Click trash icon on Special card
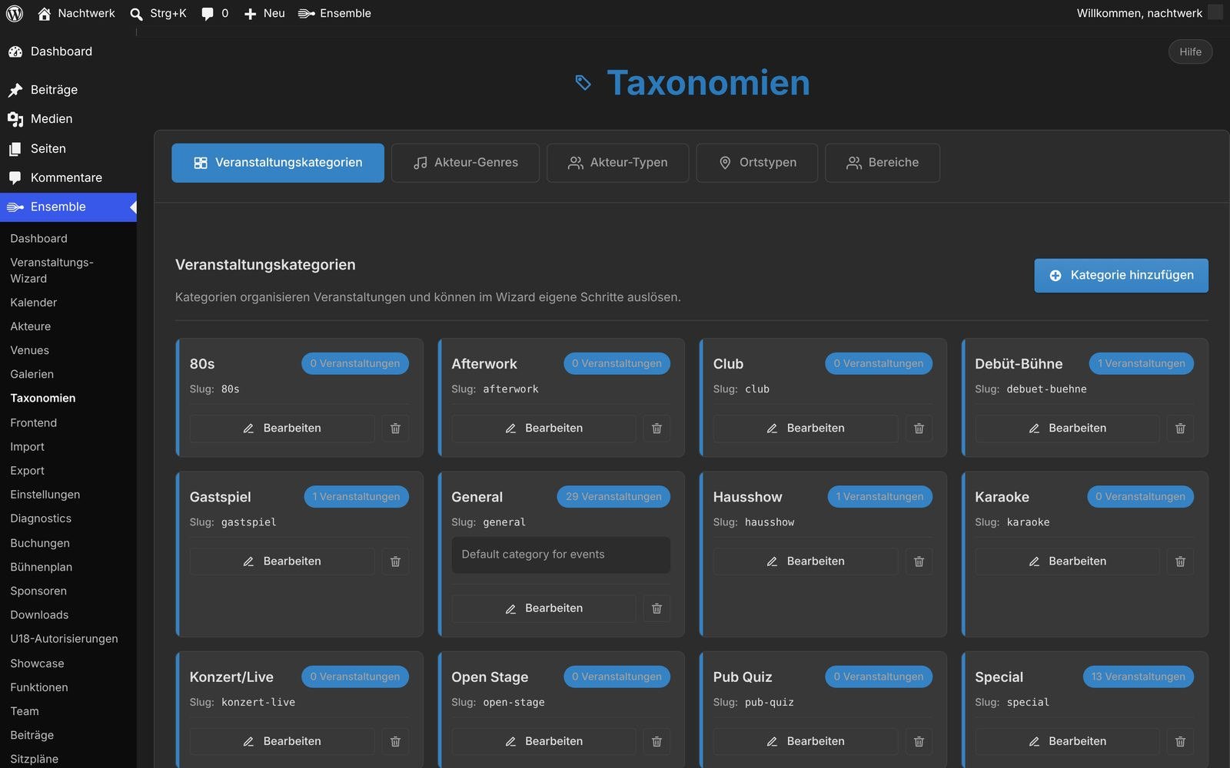Screen dimensions: 1230x768 coord(1180,741)
